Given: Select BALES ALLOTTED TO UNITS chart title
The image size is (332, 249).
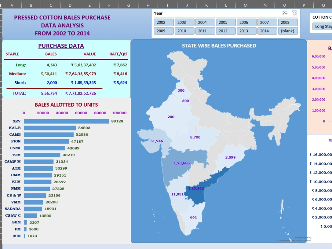Looking at the screenshot, I should tap(66, 105).
